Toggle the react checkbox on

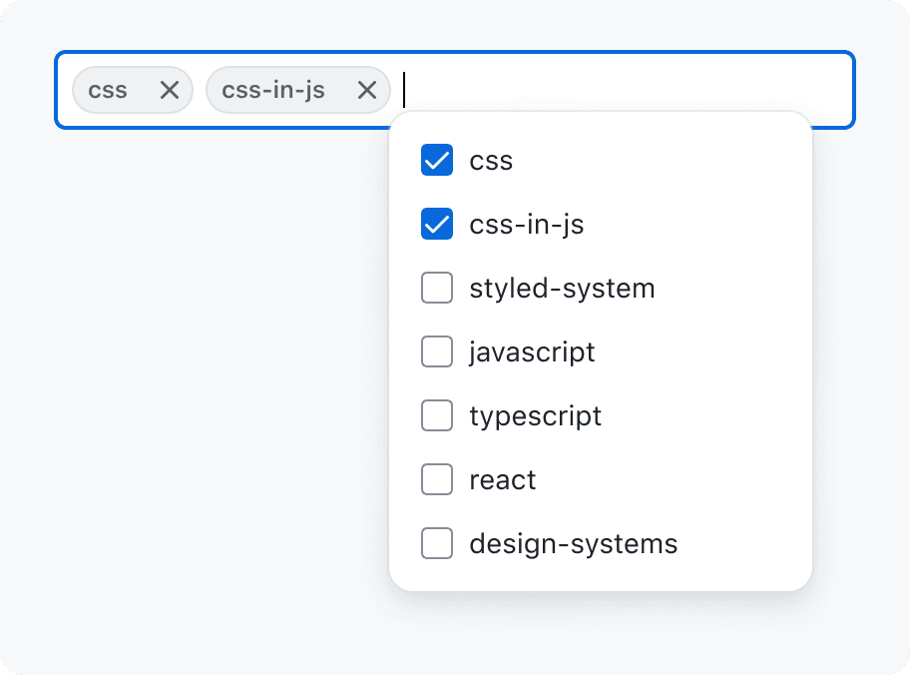437,480
